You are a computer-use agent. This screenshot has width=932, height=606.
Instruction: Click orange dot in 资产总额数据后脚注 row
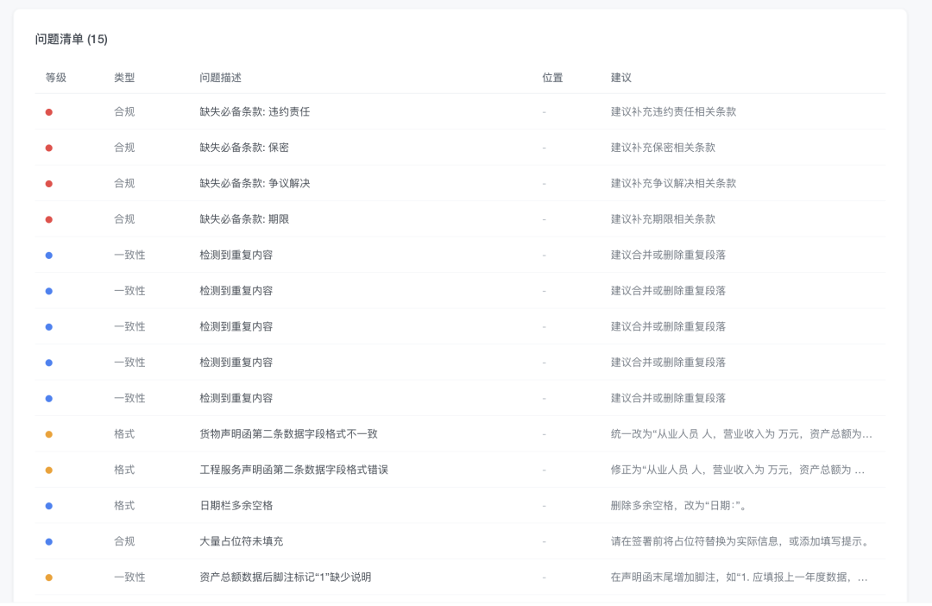click(49, 577)
